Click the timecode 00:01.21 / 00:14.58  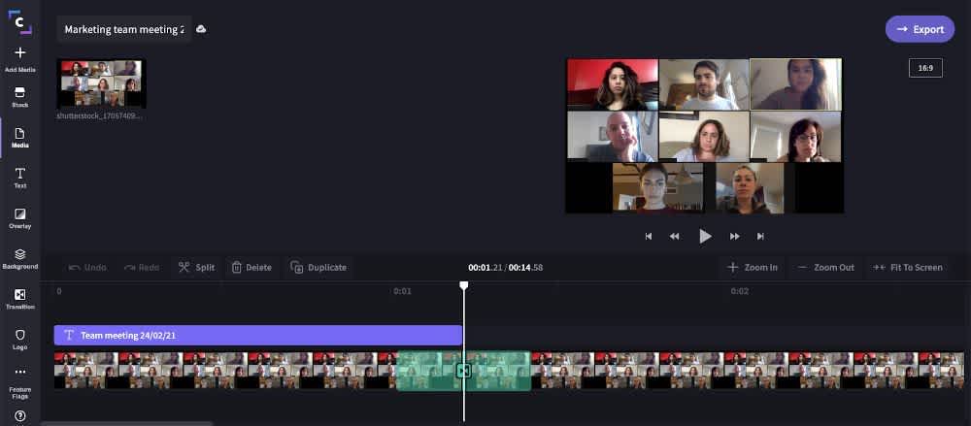pos(505,268)
